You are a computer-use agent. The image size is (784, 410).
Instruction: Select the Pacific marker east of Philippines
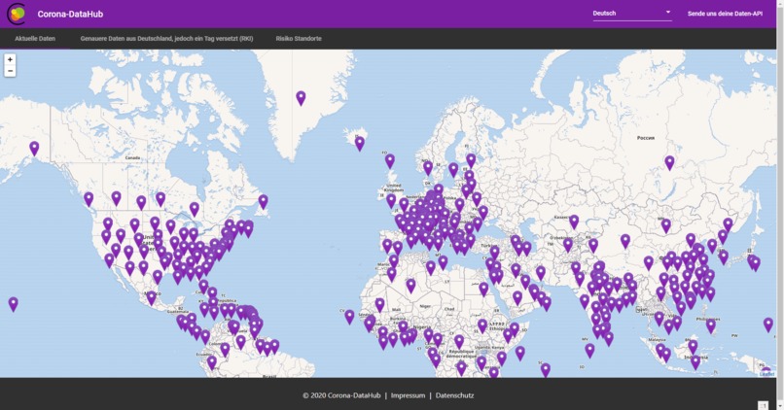click(768, 325)
